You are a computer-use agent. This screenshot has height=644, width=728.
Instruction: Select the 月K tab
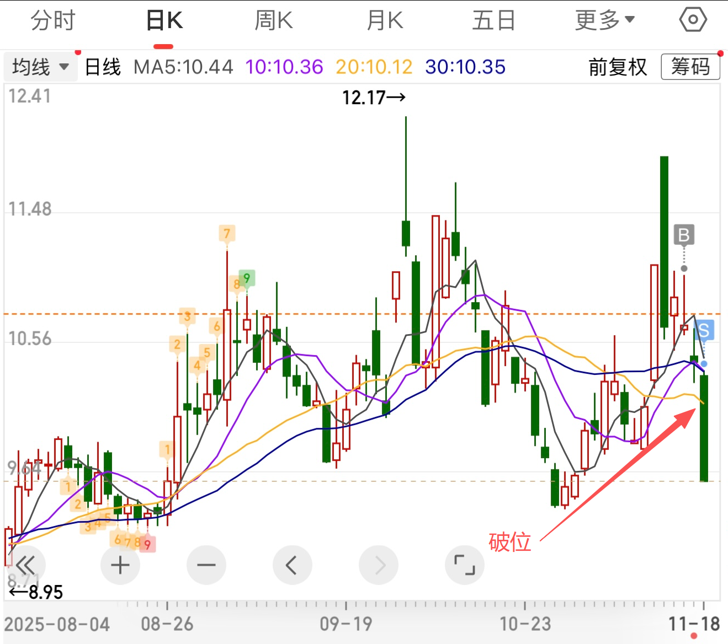385,21
